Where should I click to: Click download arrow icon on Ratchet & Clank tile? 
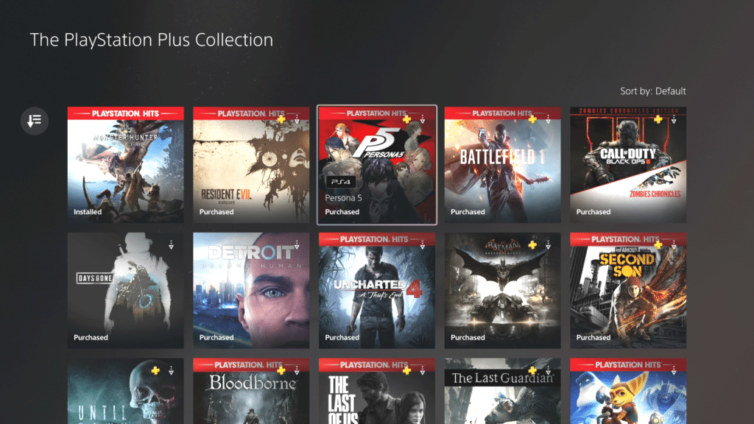click(674, 371)
